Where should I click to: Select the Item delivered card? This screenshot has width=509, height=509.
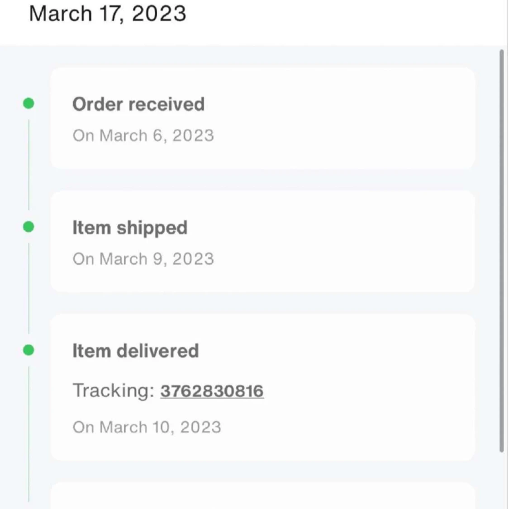262,387
